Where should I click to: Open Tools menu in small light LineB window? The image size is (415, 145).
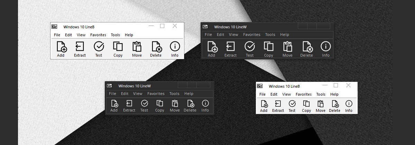click(321, 94)
